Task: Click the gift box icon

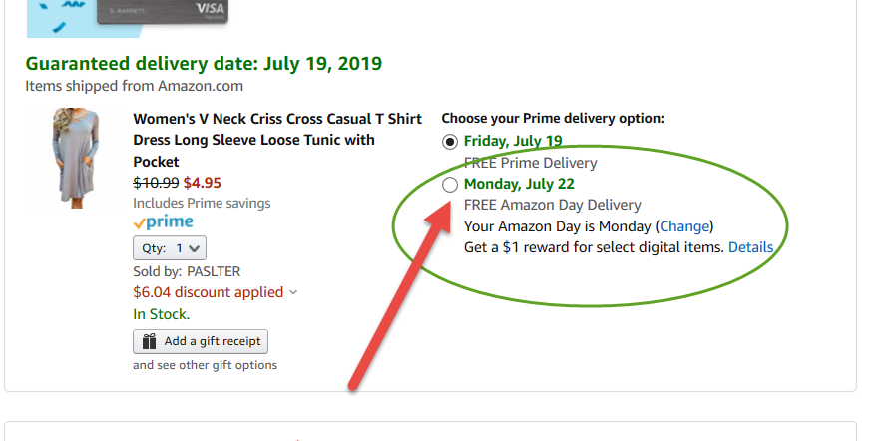Action: tap(149, 341)
